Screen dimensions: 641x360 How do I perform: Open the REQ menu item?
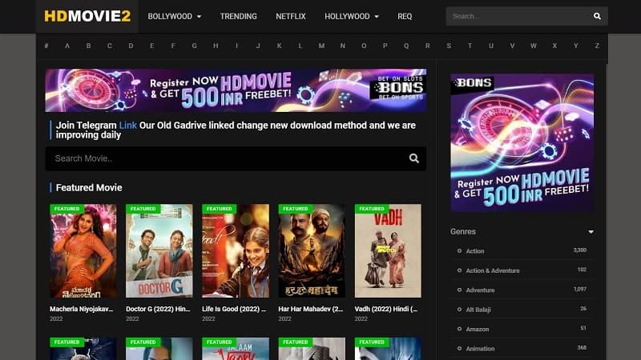[x=405, y=16]
